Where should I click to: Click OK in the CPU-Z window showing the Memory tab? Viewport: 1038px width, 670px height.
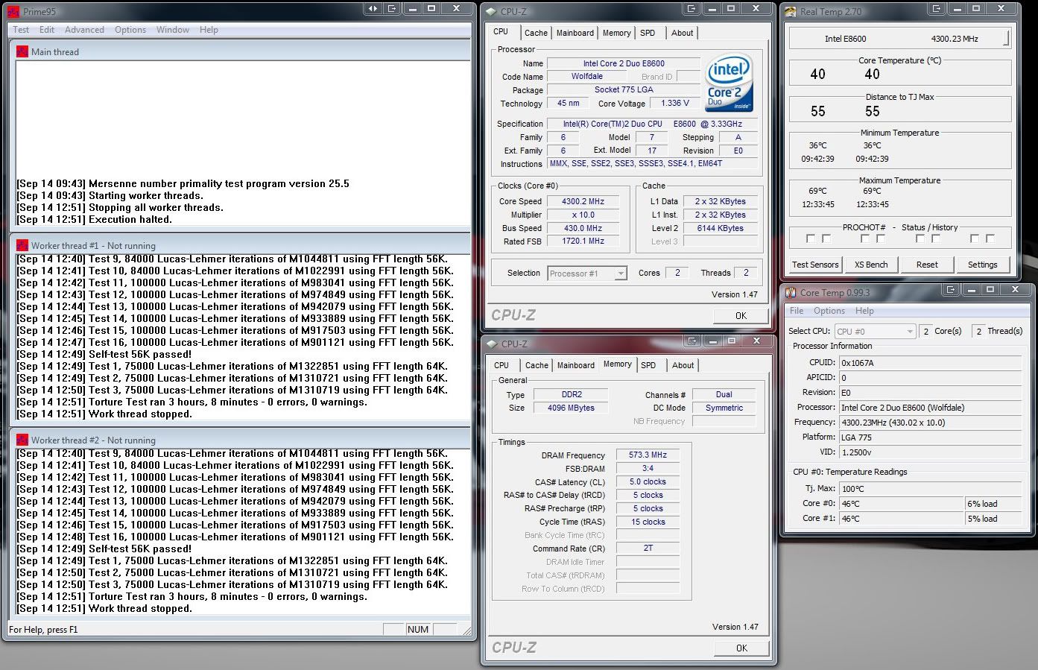(x=741, y=648)
